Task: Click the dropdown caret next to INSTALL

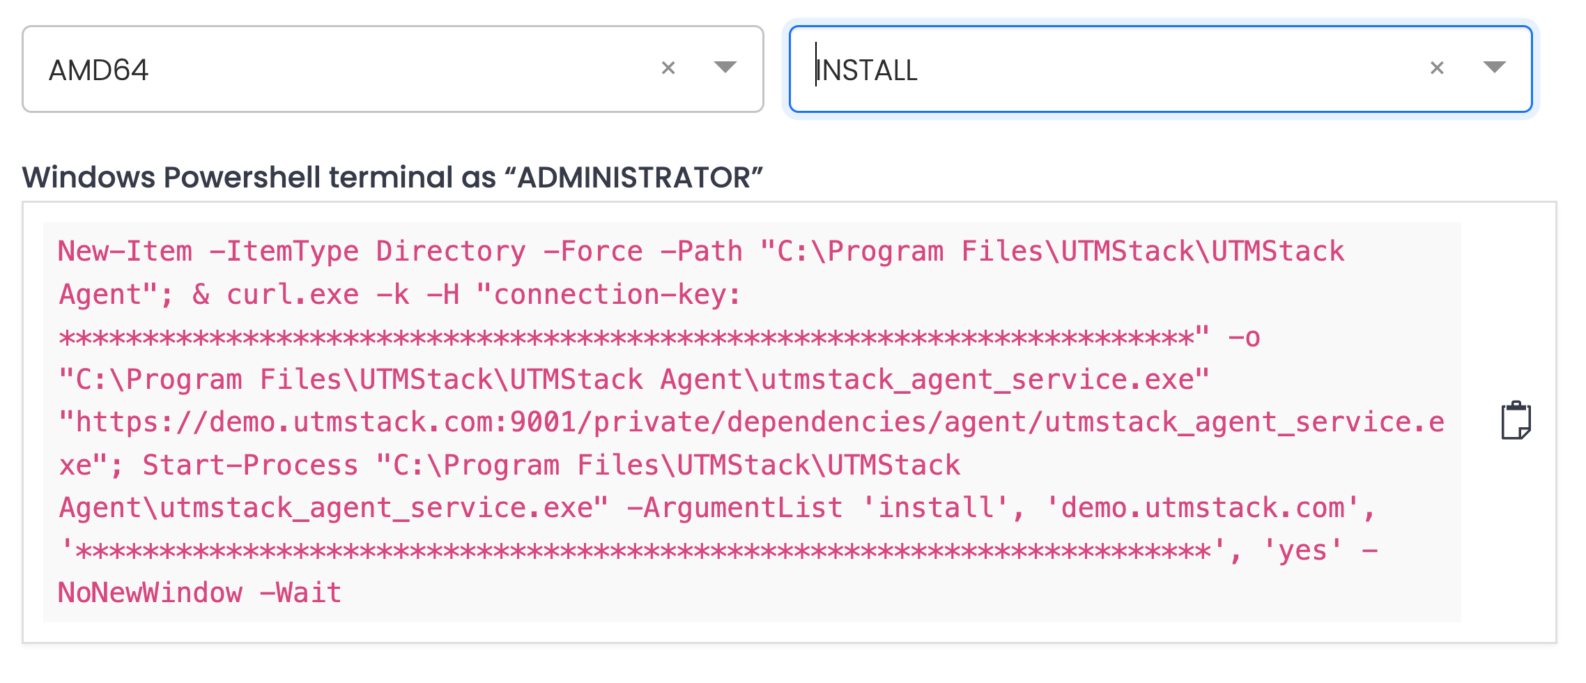Action: tap(1493, 67)
